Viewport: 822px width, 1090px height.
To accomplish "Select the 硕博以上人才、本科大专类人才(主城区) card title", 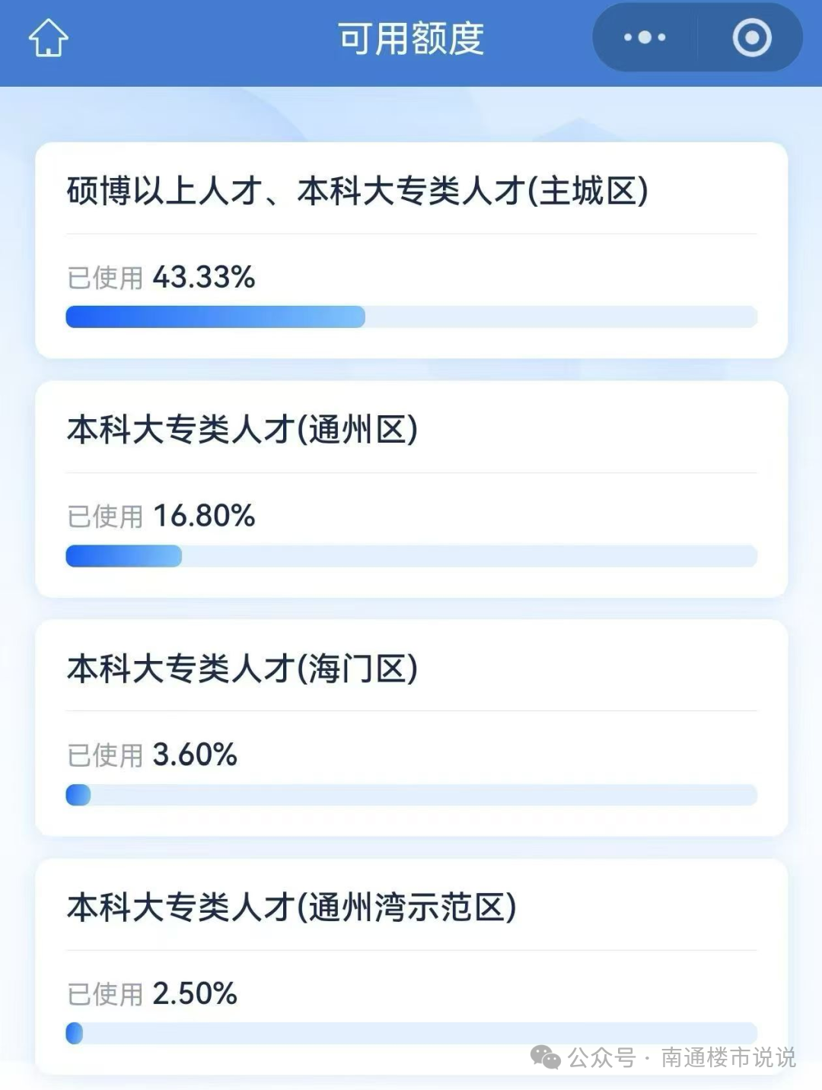I will (x=358, y=191).
